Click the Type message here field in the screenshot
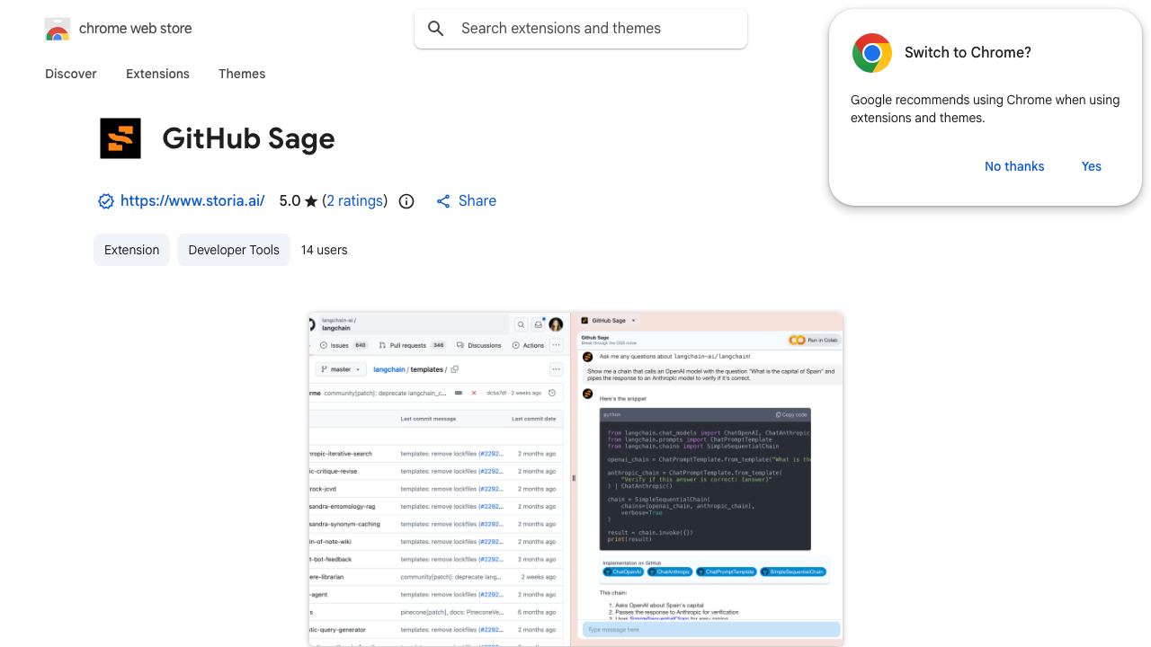 pos(711,630)
